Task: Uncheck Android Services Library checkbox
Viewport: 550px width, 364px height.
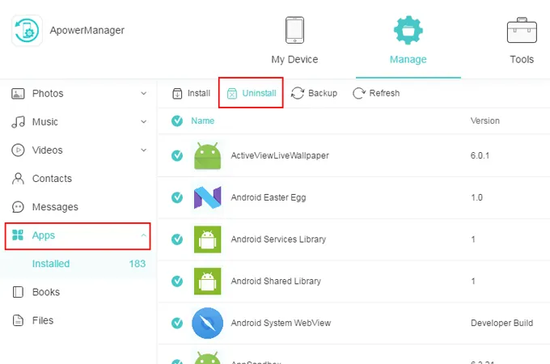Action: click(177, 239)
